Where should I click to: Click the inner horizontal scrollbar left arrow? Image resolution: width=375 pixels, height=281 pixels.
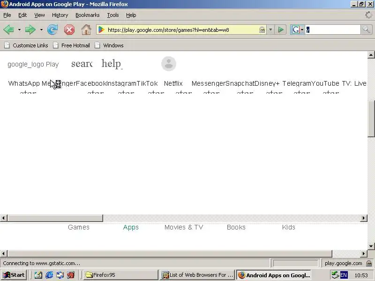tap(3, 218)
